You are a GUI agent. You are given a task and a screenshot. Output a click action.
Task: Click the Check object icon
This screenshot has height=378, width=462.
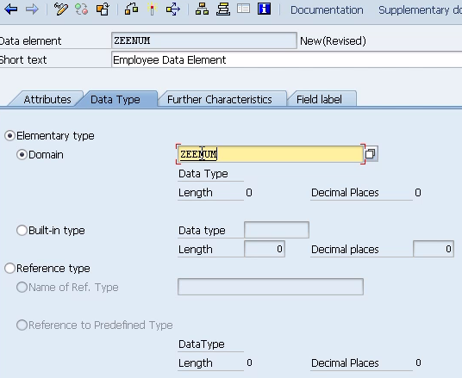tap(131, 9)
